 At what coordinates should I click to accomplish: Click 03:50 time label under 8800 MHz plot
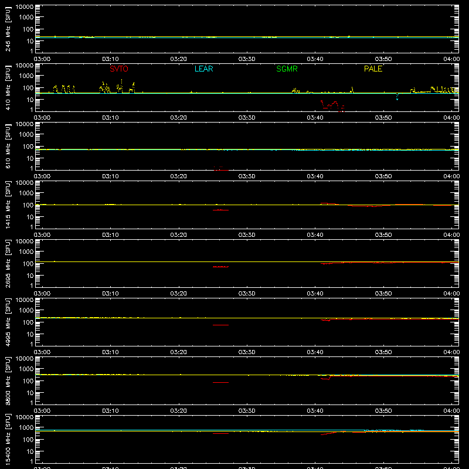tap(383, 411)
